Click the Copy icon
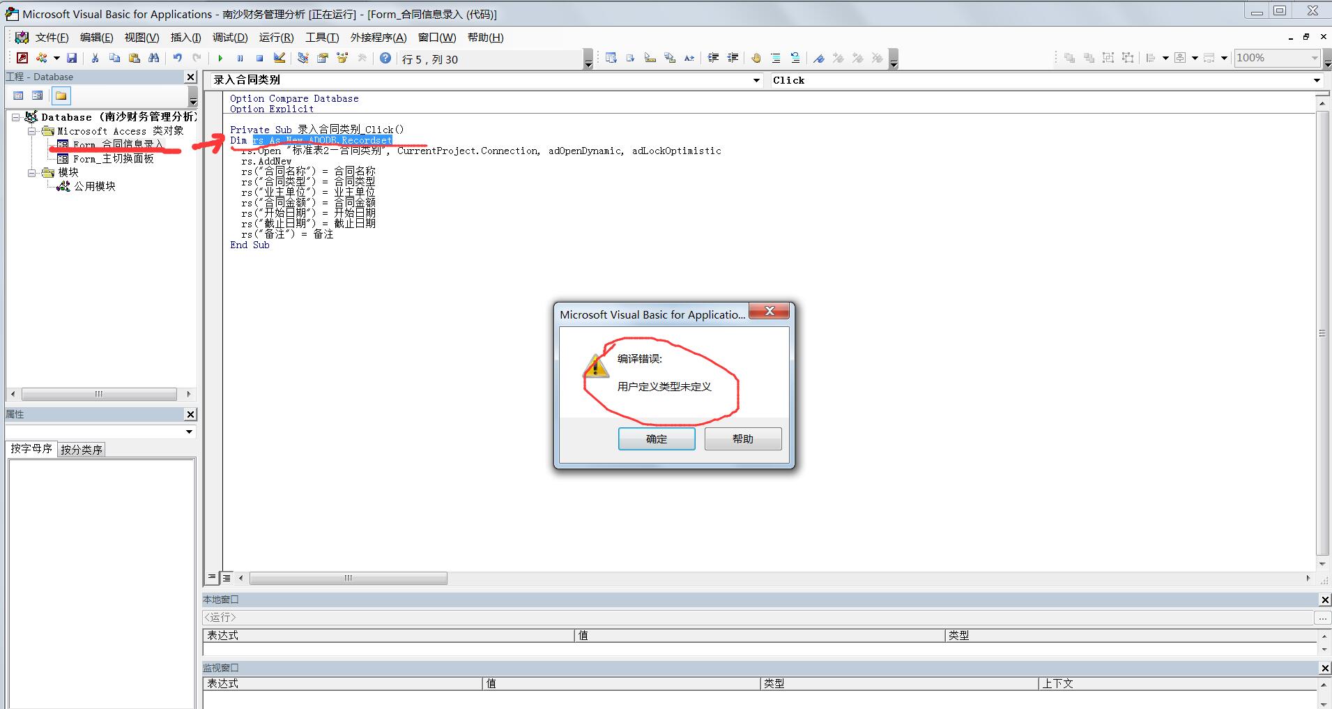1332x709 pixels. pyautogui.click(x=114, y=58)
